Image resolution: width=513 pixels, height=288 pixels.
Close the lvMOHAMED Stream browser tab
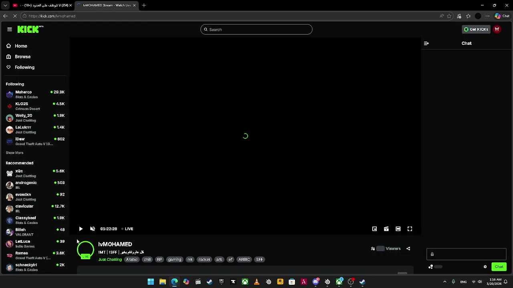coord(134,5)
